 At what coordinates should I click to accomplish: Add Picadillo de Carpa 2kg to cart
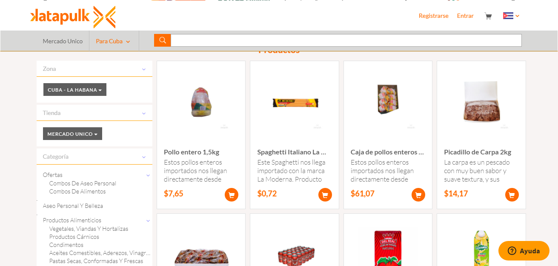(x=512, y=195)
